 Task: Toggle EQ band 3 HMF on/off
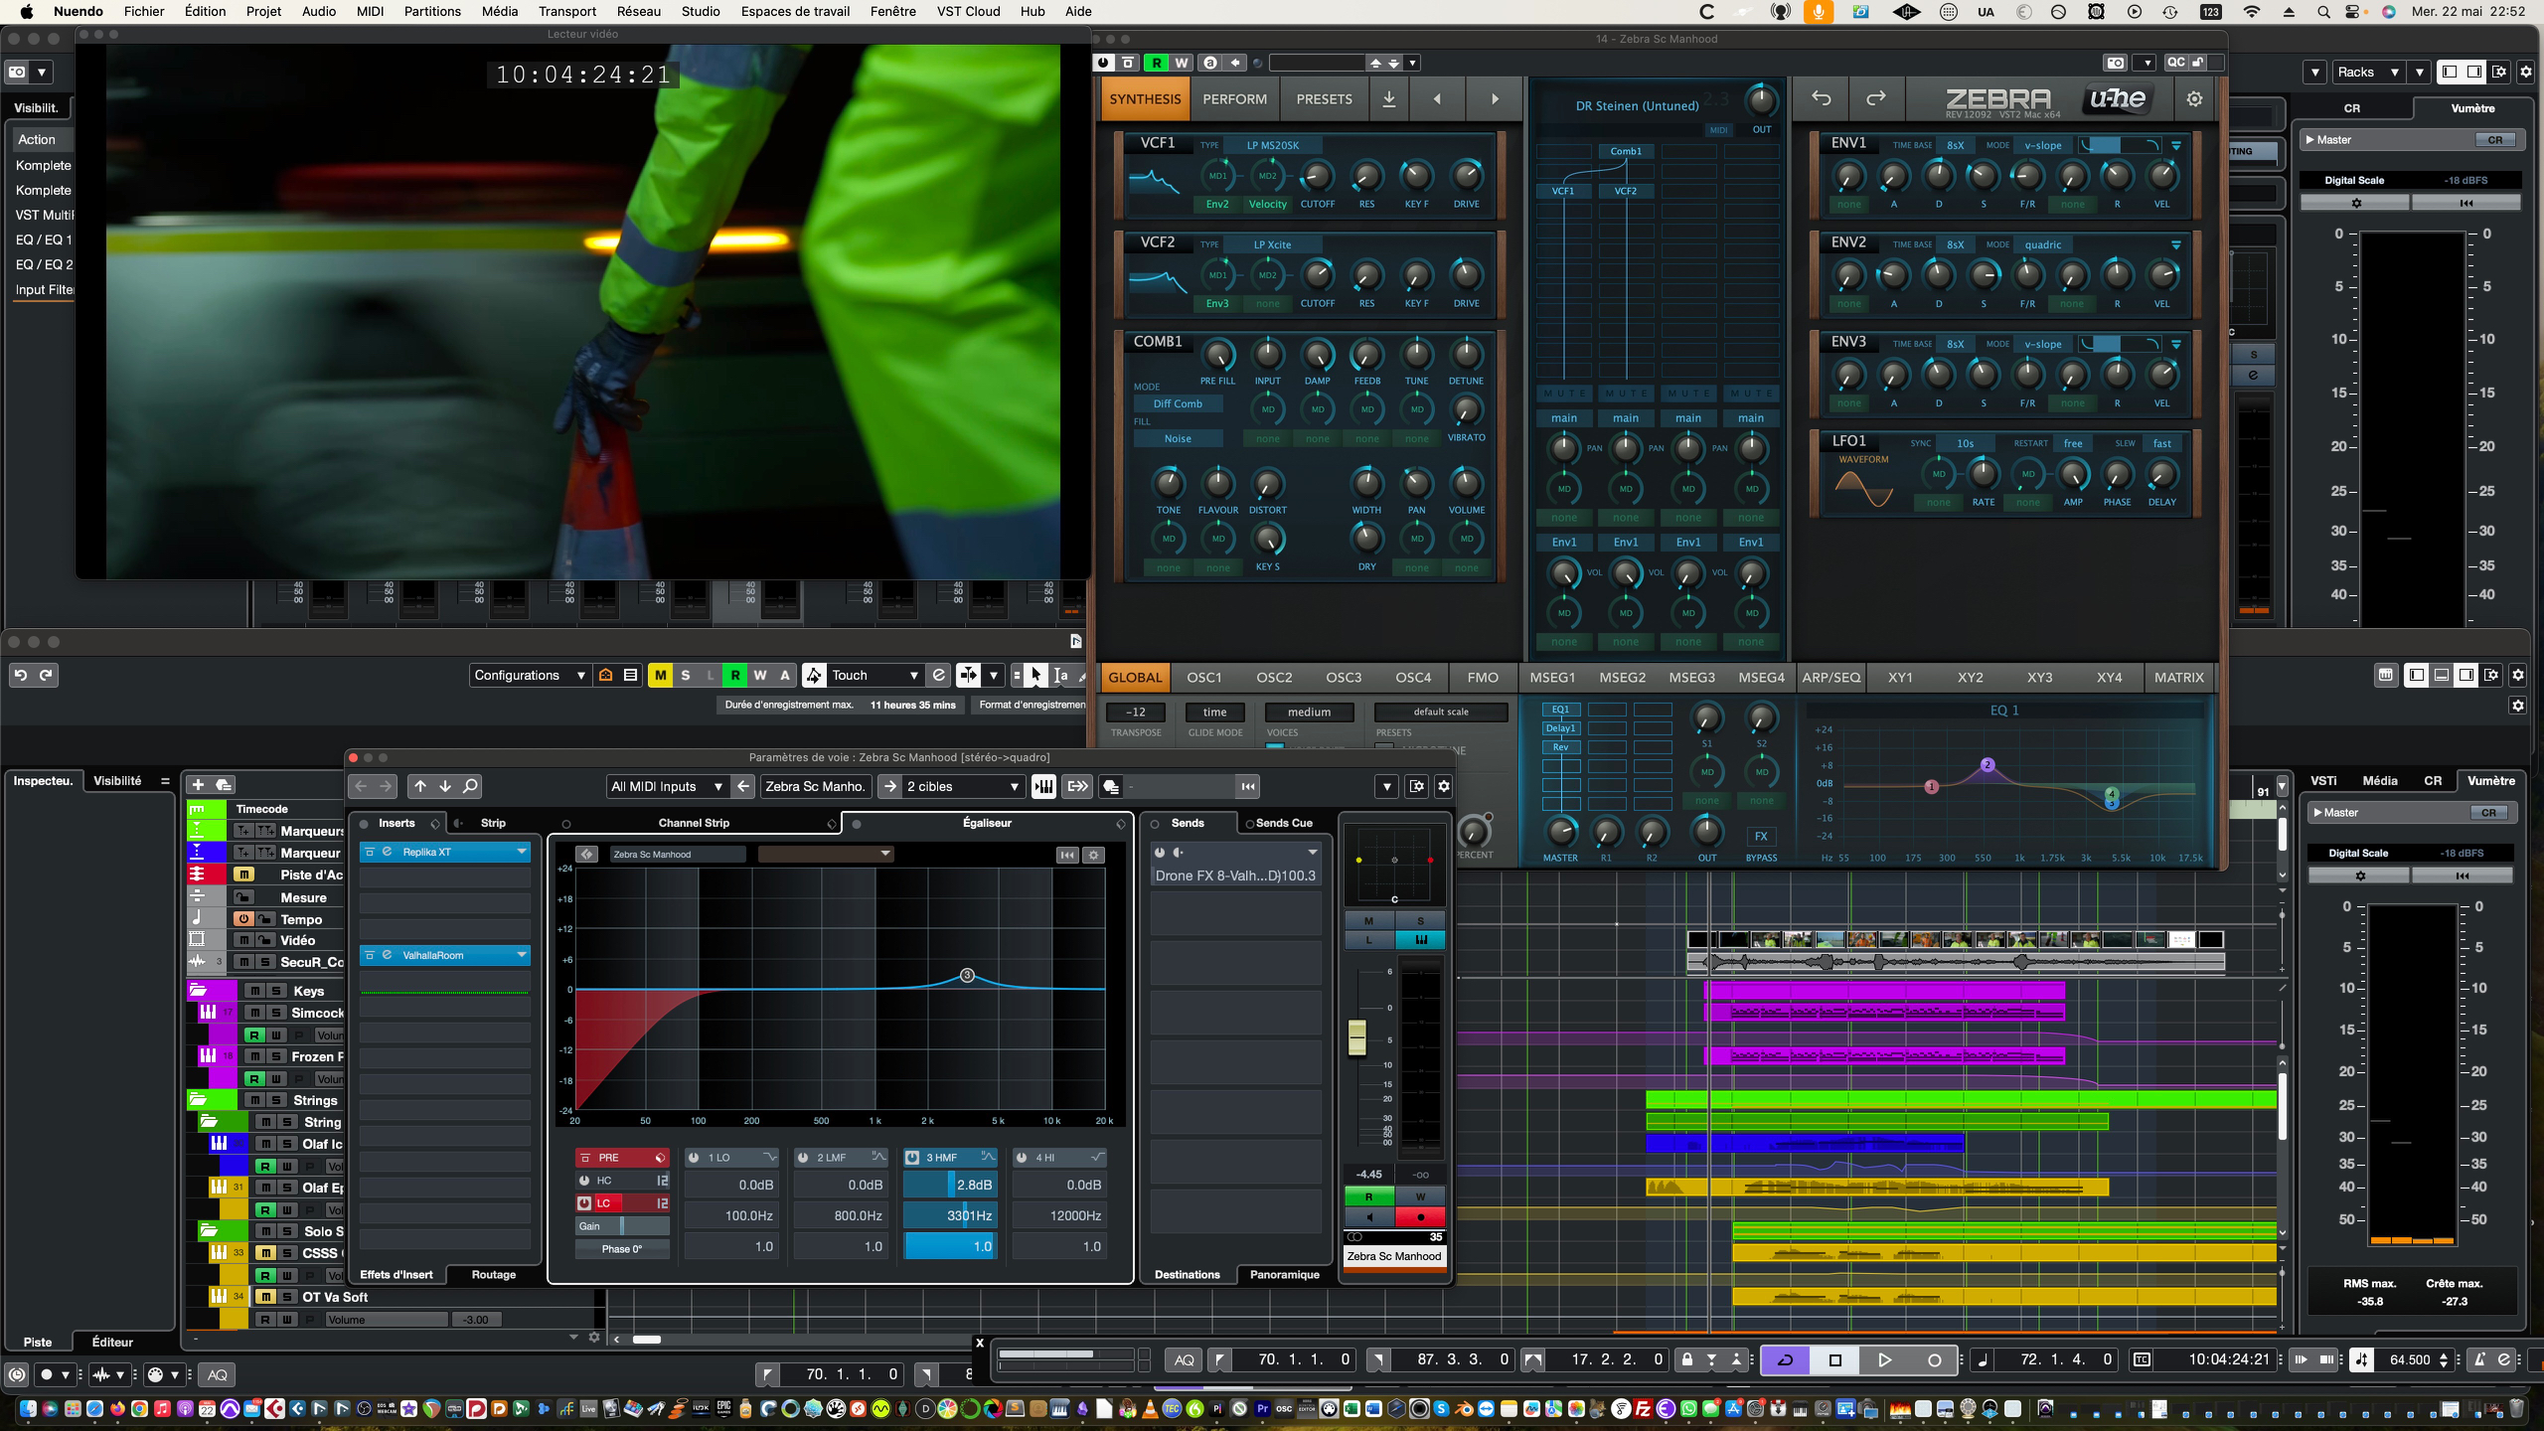pyautogui.click(x=912, y=1157)
